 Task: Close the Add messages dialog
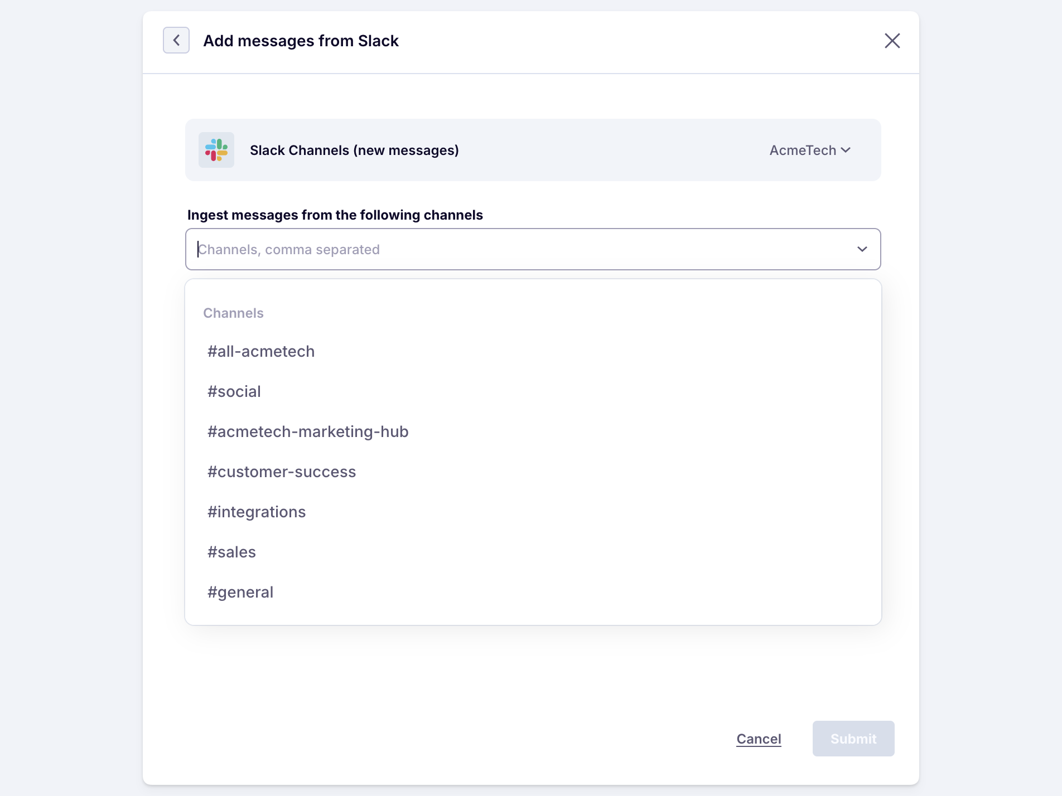click(892, 41)
